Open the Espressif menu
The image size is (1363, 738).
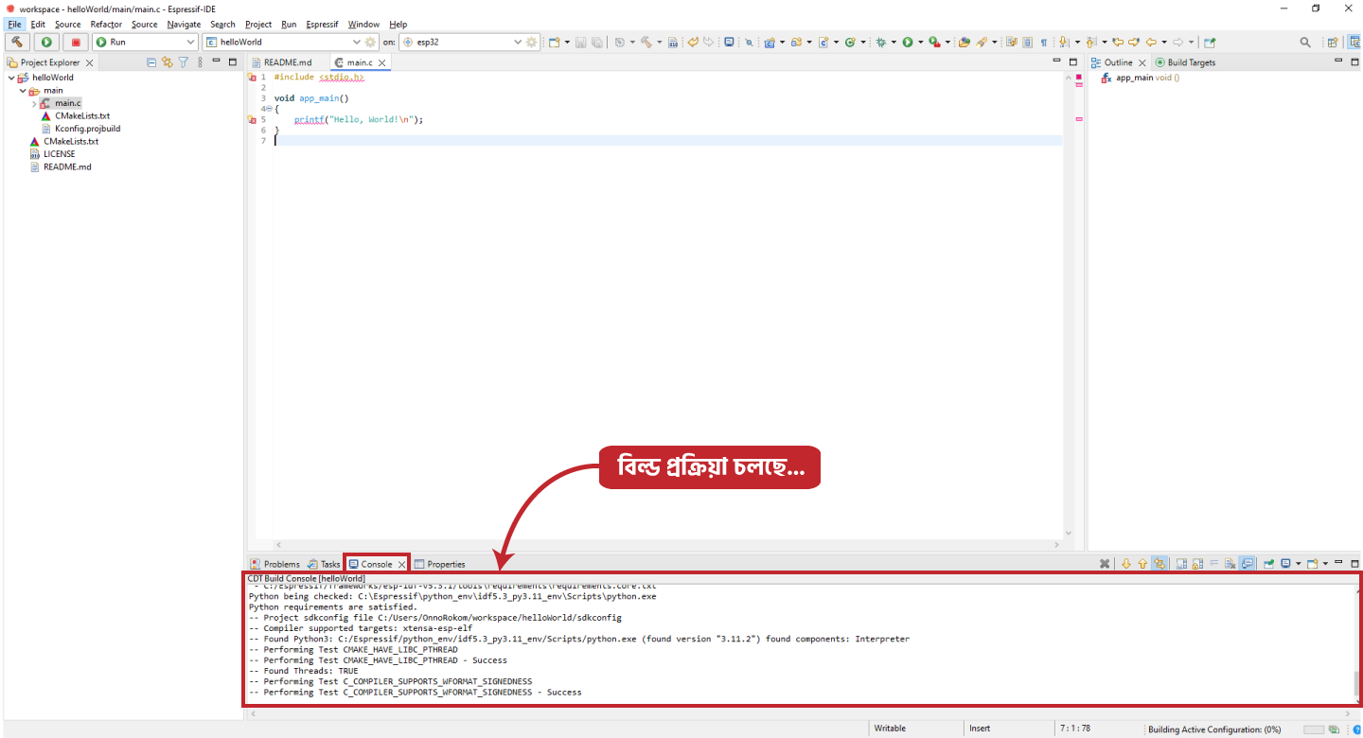[x=322, y=24]
